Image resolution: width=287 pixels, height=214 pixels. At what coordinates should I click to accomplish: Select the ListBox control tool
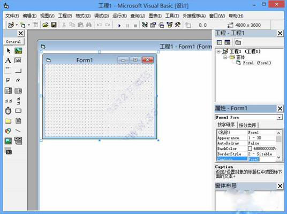pos(18,91)
